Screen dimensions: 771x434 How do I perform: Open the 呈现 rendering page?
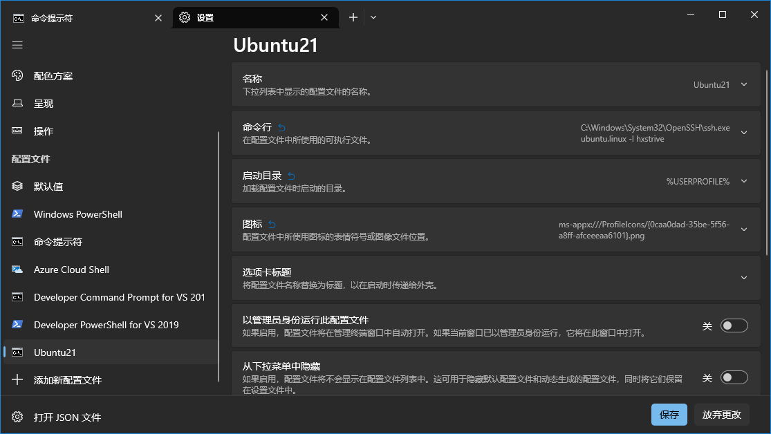17,103
